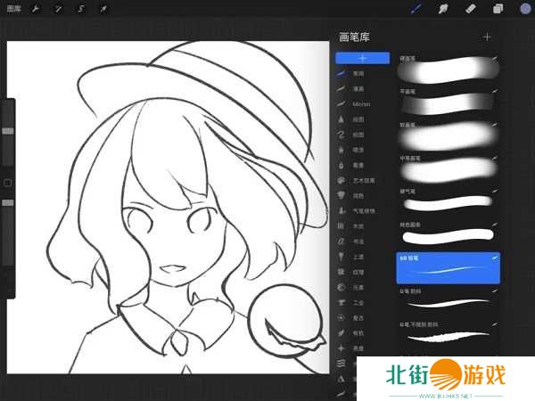Click the blue add brush set button
Screen dimensions: 535x401
click(x=362, y=58)
